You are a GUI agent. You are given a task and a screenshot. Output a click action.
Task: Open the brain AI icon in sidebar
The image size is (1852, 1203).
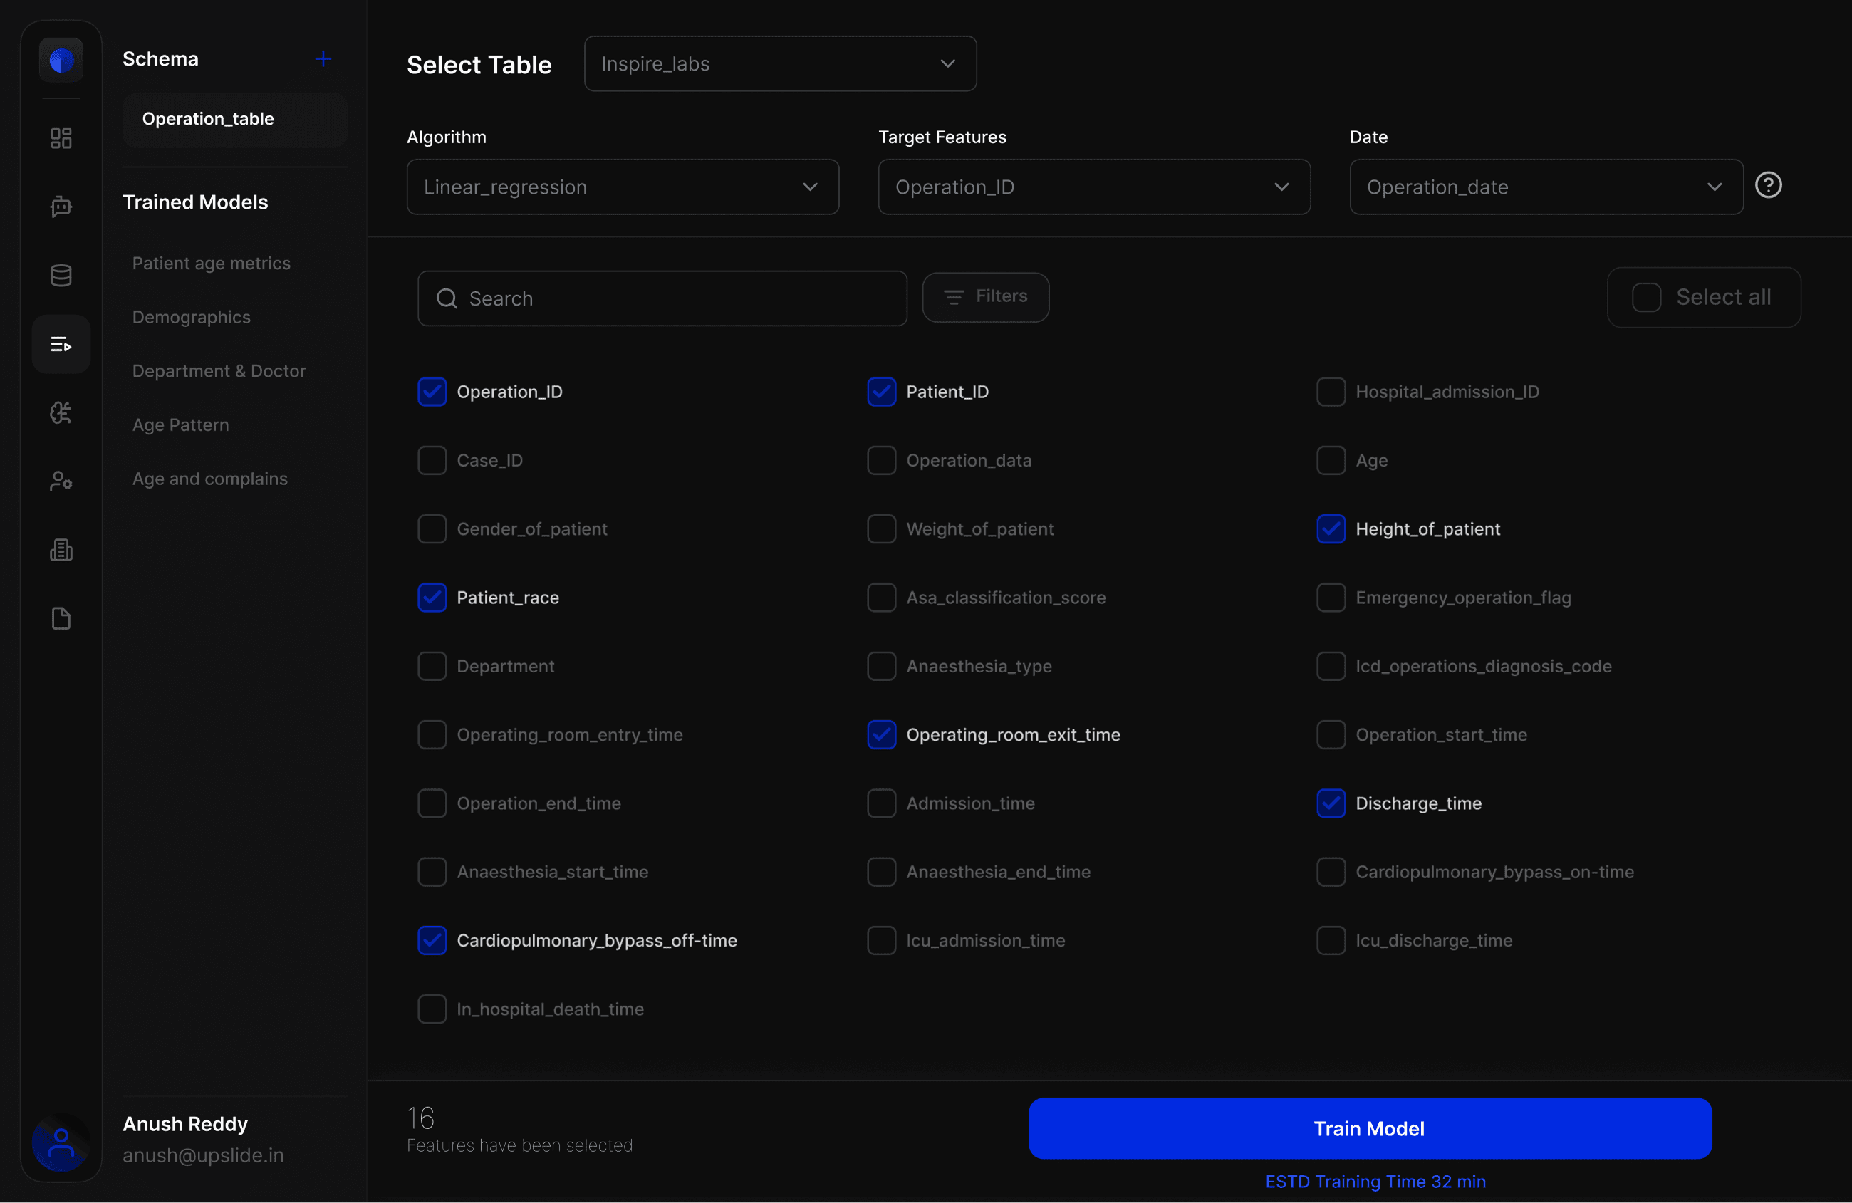pos(61,412)
